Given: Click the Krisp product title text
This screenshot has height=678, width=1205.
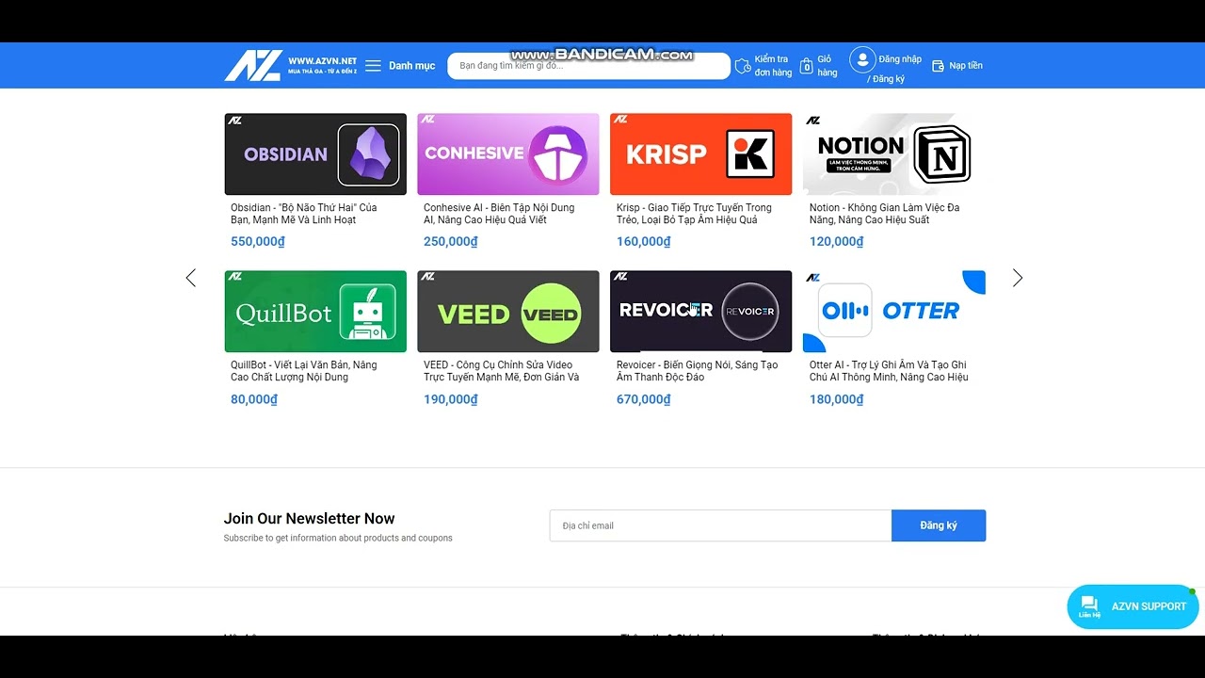Looking at the screenshot, I should 694,214.
